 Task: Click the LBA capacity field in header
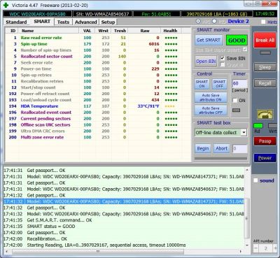click(217, 14)
